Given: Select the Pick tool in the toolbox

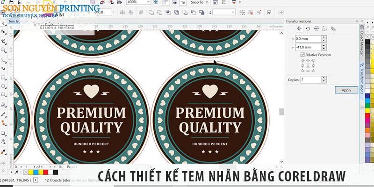Looking at the screenshot, I should click(3, 23).
